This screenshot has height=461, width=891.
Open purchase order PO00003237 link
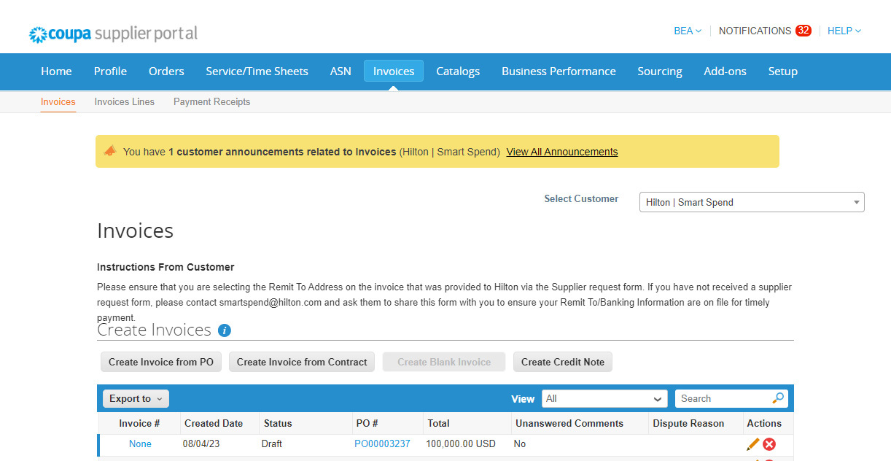(x=382, y=444)
